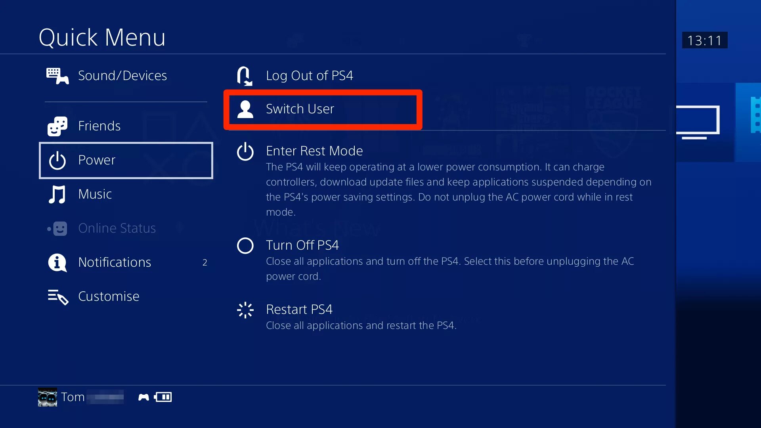The height and width of the screenshot is (428, 761).
Task: Expand the Friends list
Action: pos(99,125)
